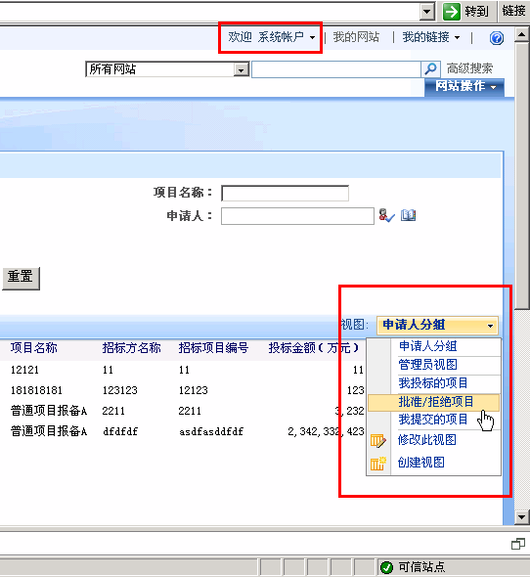Viewport: 530px width, 577px height.
Task: Select 我投标的项目 in the view menu
Action: coord(434,383)
